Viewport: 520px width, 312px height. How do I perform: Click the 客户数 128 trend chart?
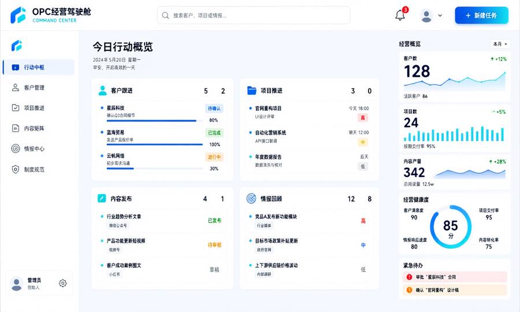coord(455,80)
